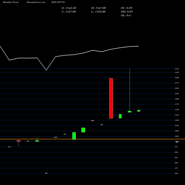Image resolution: width=185 pixels, height=185 pixels.
Task: Click the 1300 price axis label
Action: (177, 78)
